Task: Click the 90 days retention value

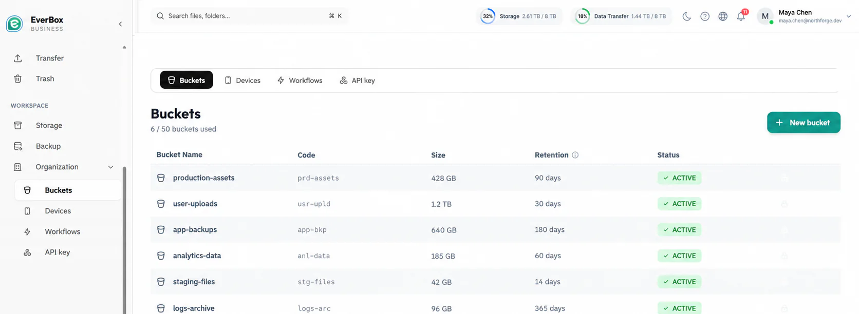Action: [548, 178]
